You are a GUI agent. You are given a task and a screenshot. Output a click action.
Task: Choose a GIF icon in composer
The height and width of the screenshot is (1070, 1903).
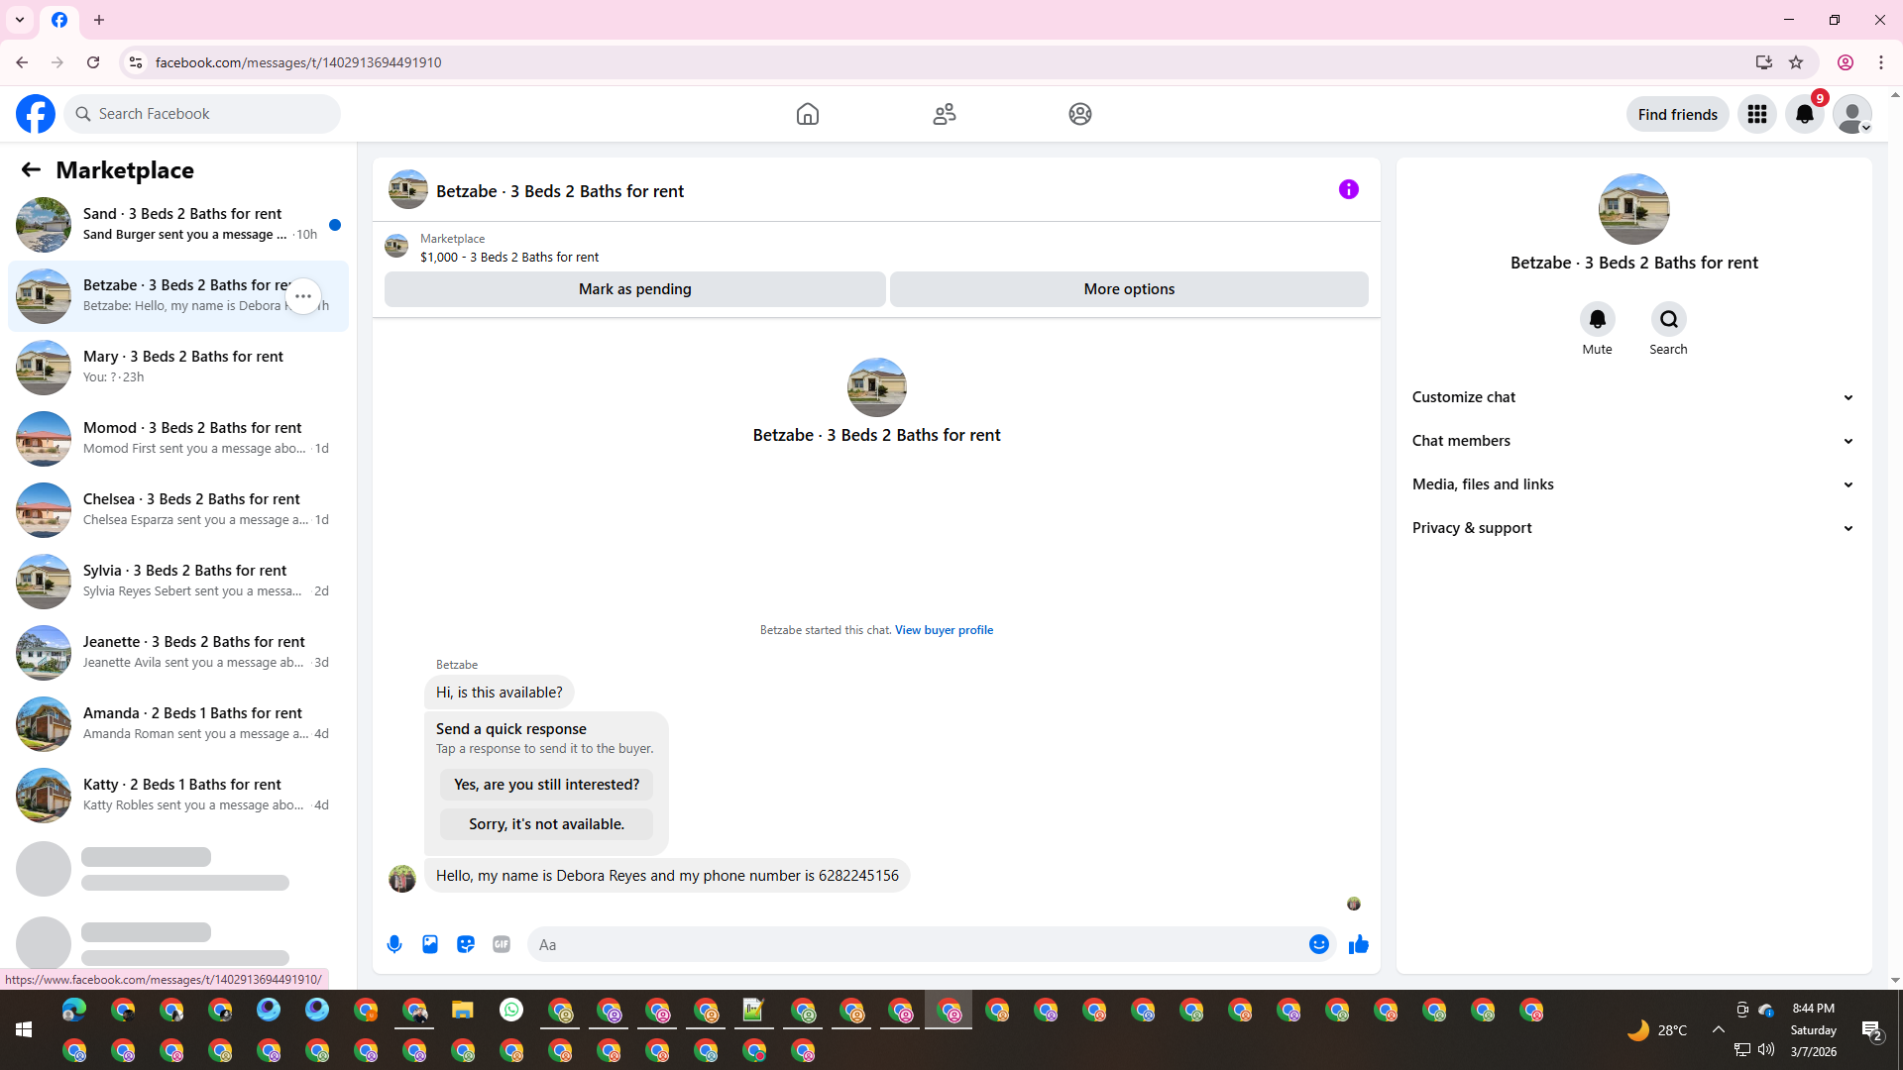(502, 944)
